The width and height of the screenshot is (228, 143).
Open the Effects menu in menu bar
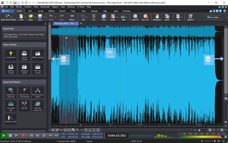point(19,7)
